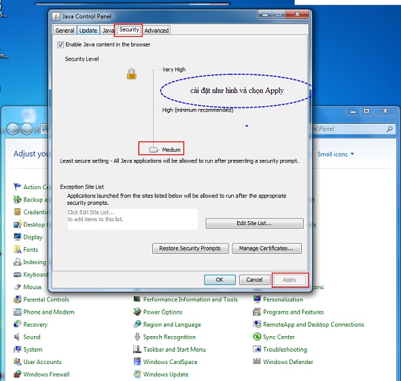The height and width of the screenshot is (381, 401).
Task: Toggle Enable Java content in the browser
Action: [60, 44]
